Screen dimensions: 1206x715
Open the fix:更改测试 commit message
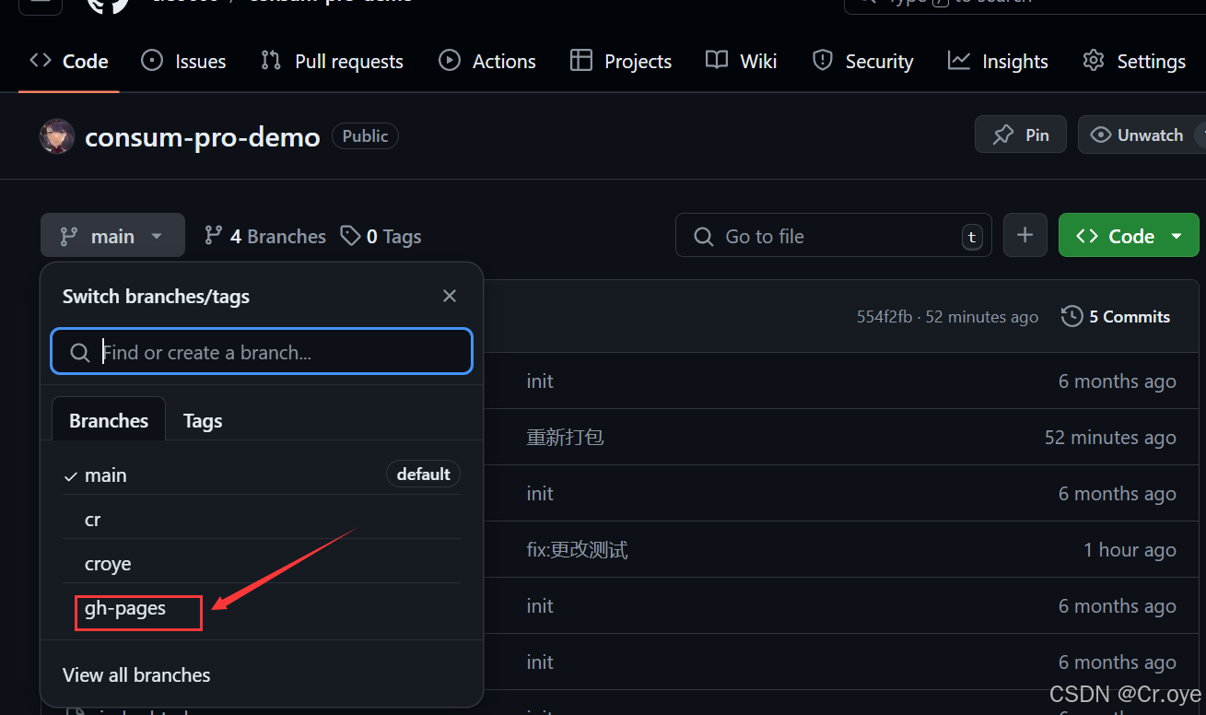pos(577,549)
